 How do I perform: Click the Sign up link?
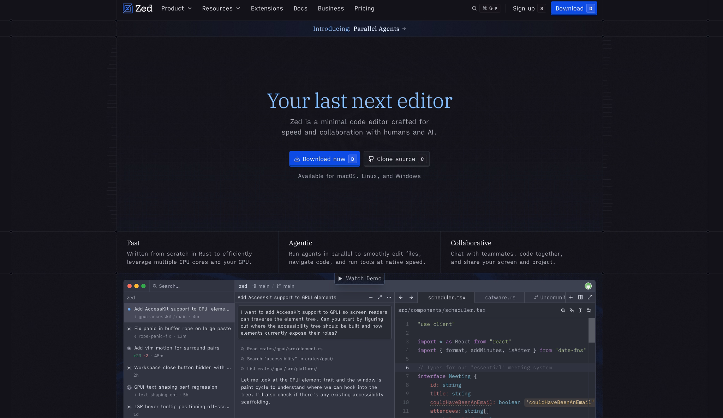click(529, 8)
